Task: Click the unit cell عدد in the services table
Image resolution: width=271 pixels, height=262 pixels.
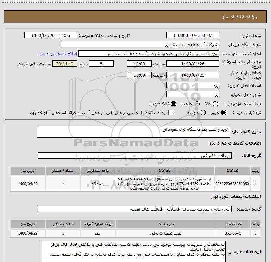Action: click(x=98, y=233)
